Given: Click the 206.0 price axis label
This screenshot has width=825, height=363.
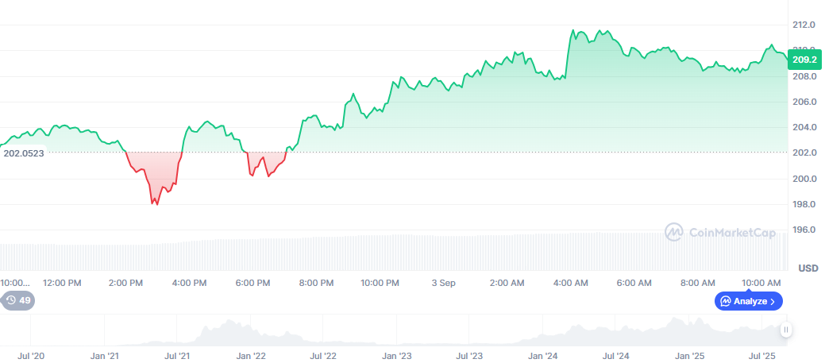Looking at the screenshot, I should point(804,102).
